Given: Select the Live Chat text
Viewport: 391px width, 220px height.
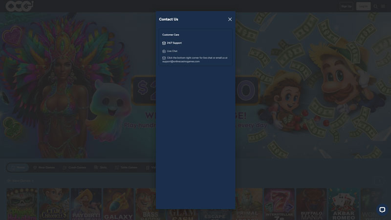Looking at the screenshot, I should [172, 51].
